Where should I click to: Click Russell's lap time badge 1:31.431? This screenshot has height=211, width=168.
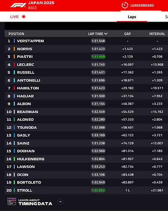[x=98, y=72]
